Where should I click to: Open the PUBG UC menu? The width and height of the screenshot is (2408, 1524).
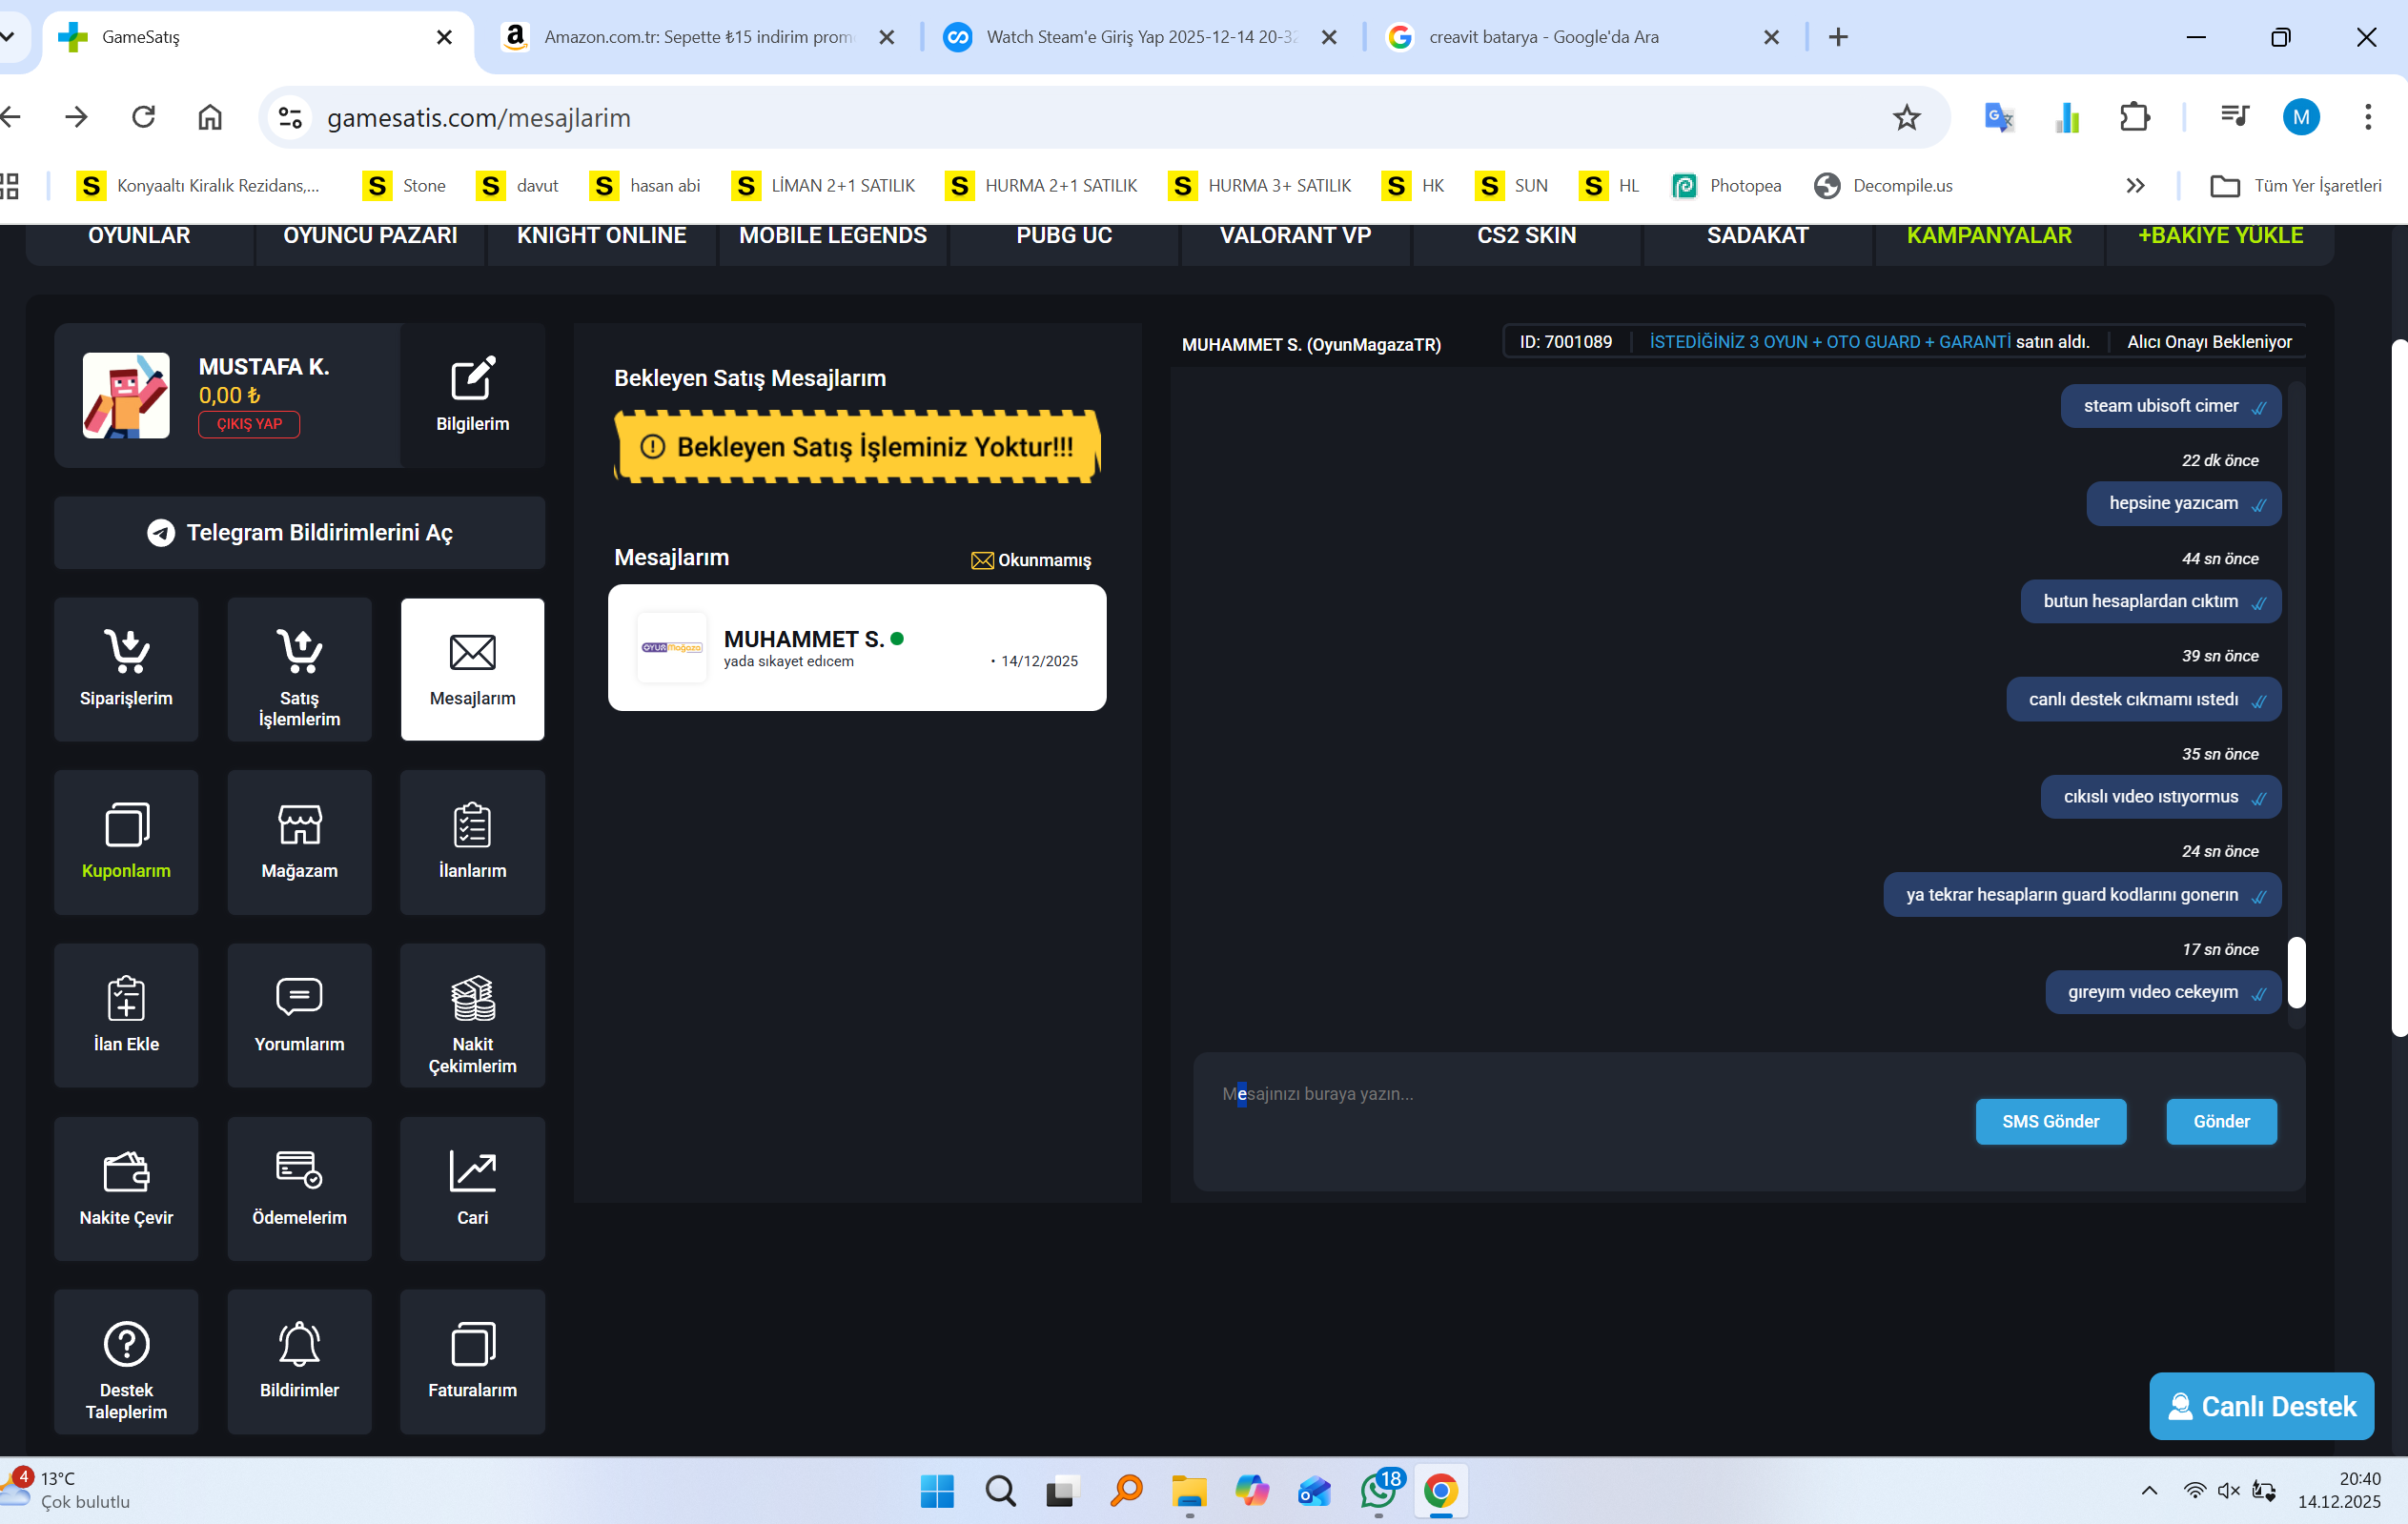1064,236
